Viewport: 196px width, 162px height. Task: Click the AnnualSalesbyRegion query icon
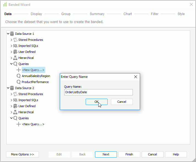(x=19, y=76)
